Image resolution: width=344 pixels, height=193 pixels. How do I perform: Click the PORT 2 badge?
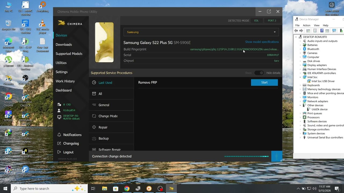[x=272, y=21]
